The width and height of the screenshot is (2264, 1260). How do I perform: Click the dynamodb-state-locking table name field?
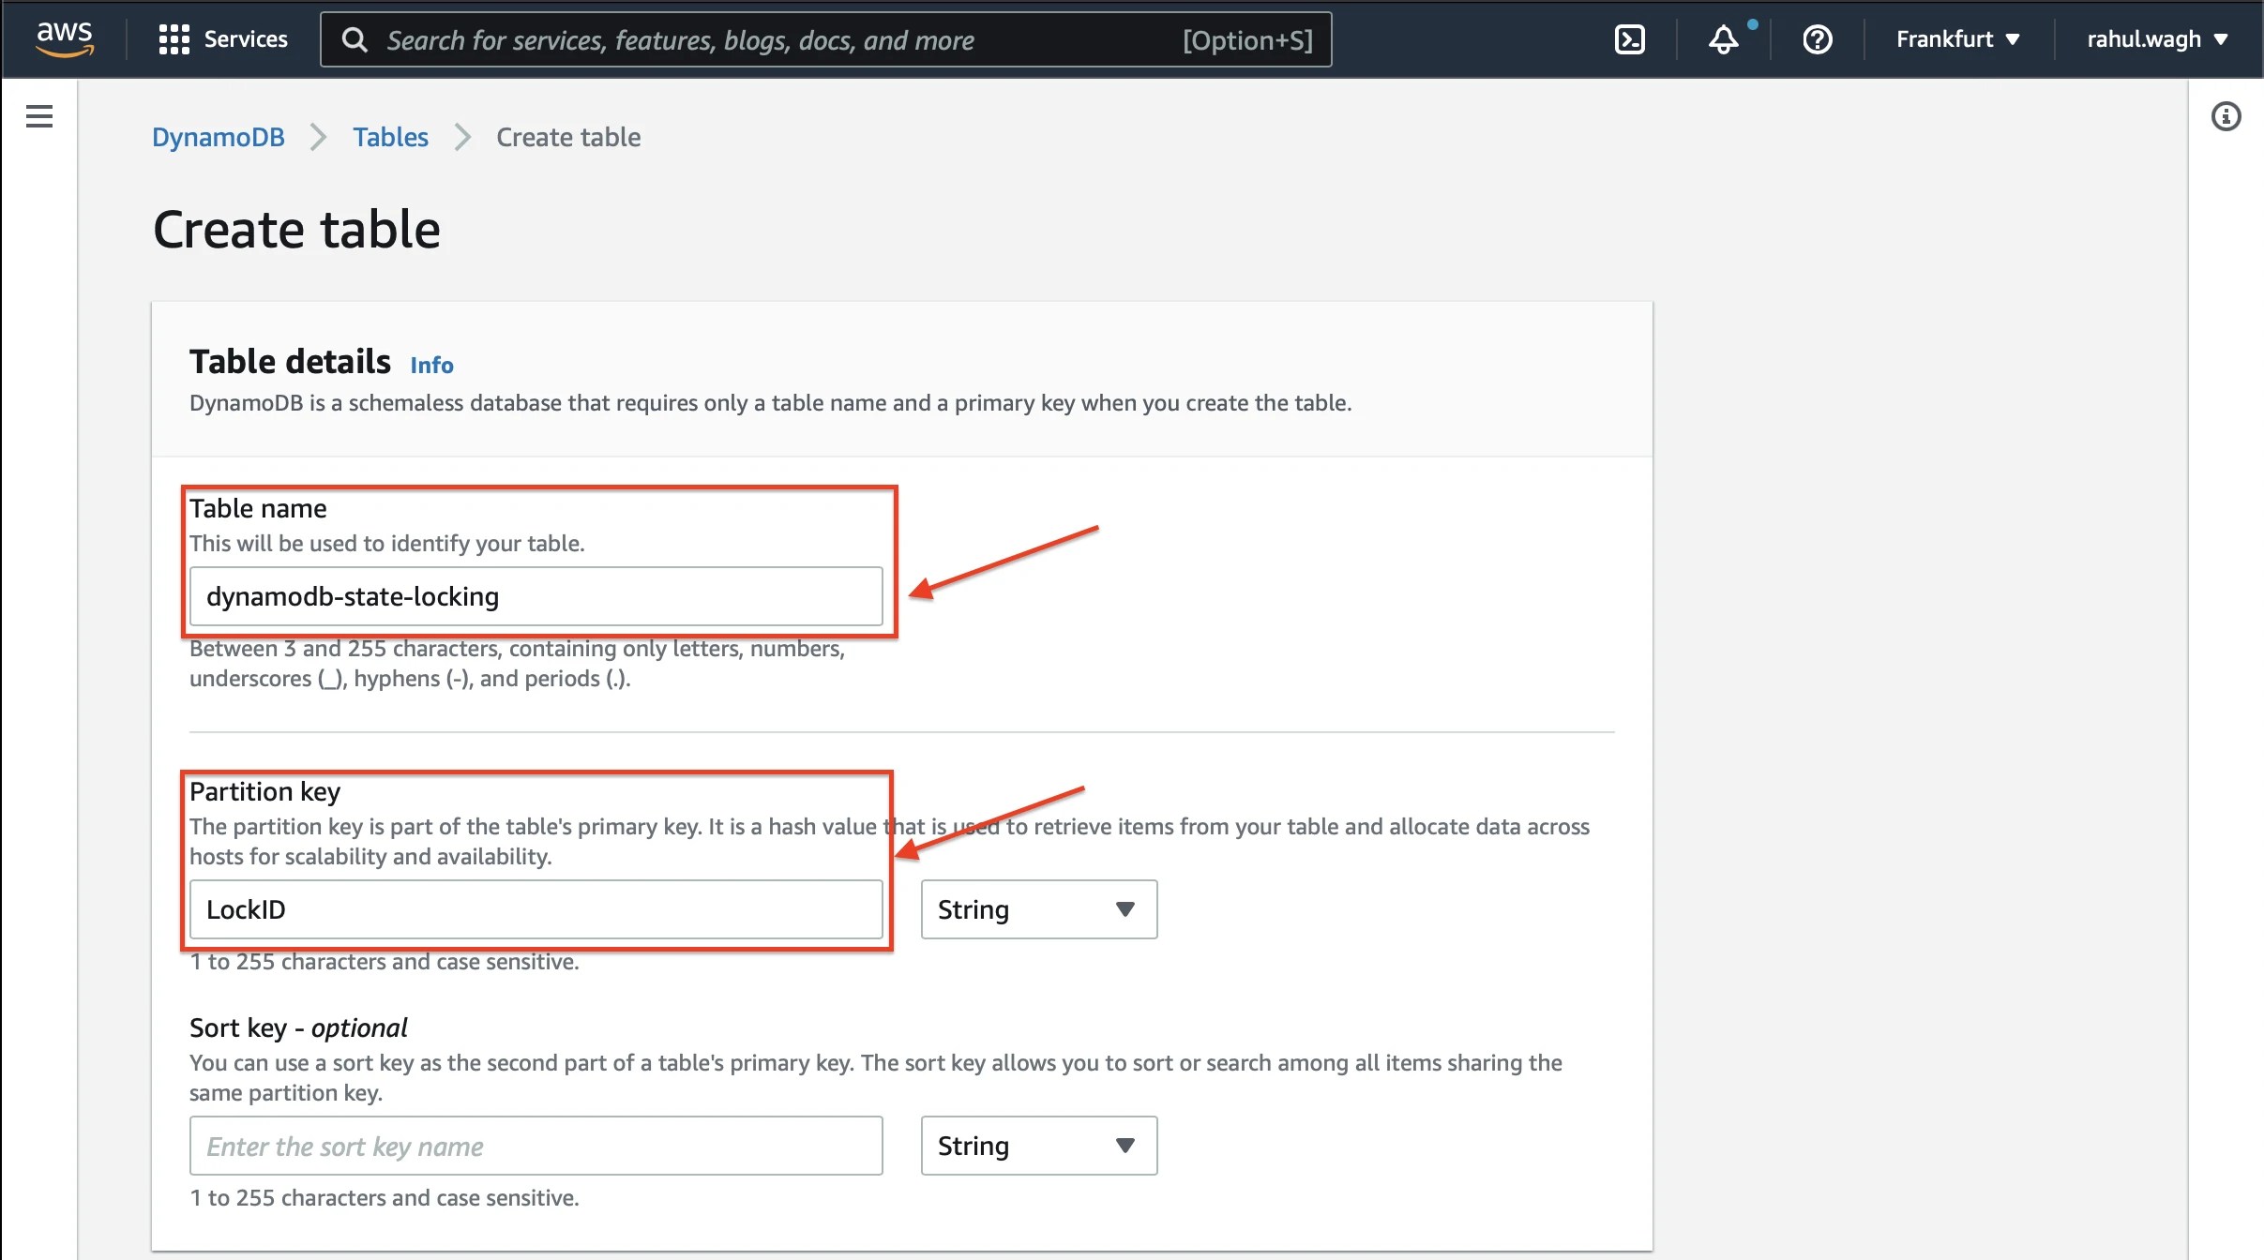pyautogui.click(x=536, y=595)
